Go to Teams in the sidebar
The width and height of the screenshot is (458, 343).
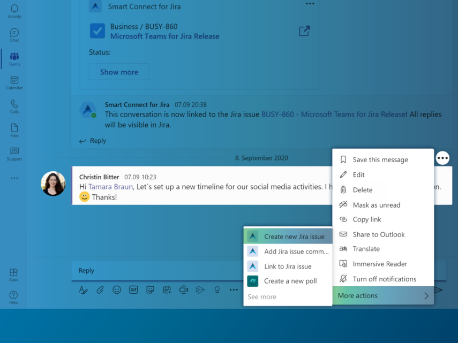click(14, 59)
